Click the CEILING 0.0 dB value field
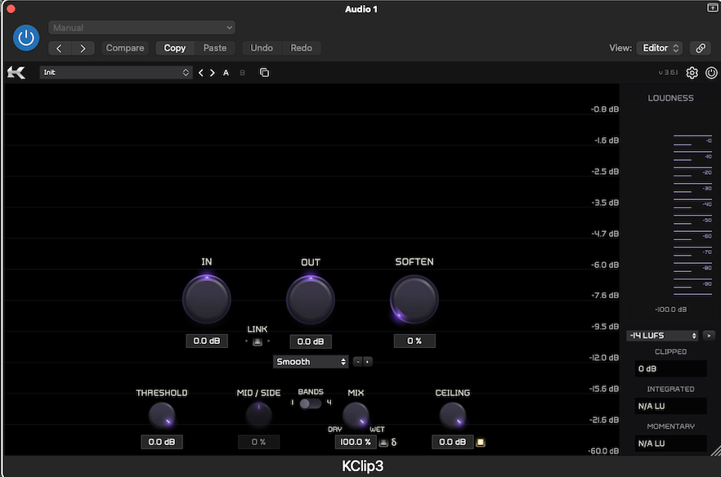 (x=453, y=442)
